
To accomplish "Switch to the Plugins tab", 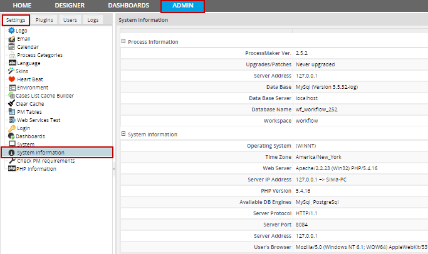I will pos(44,20).
